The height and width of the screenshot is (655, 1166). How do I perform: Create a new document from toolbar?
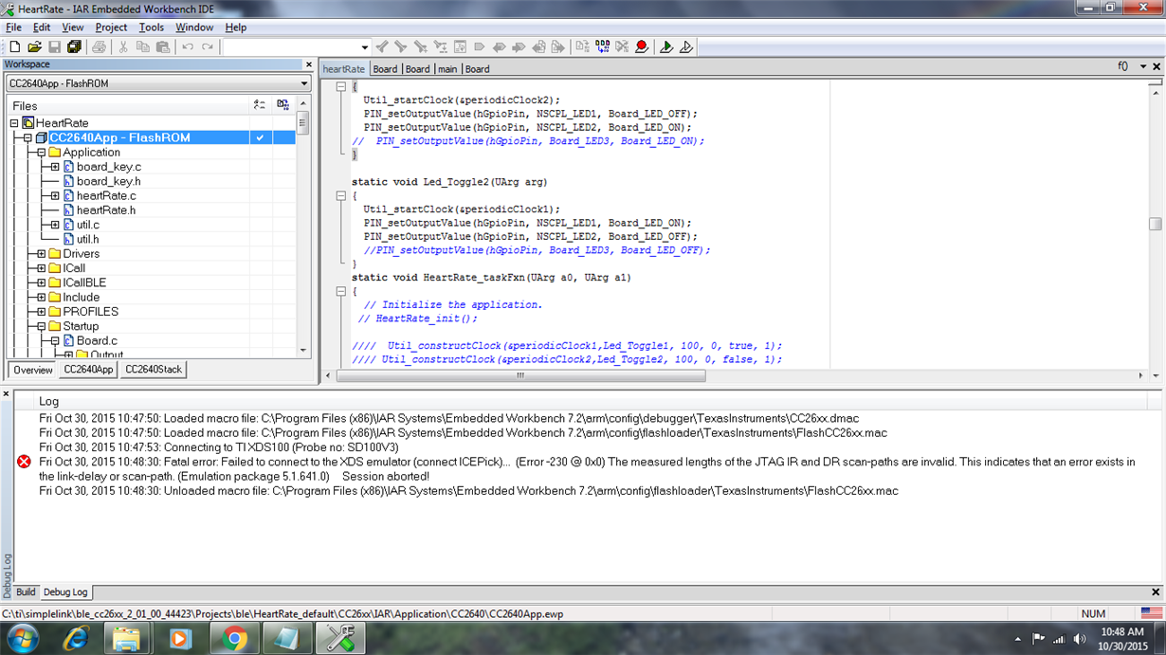[15, 46]
